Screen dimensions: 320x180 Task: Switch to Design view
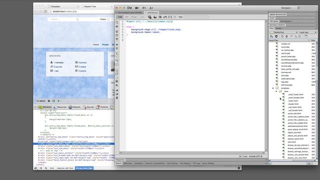click(134, 17)
